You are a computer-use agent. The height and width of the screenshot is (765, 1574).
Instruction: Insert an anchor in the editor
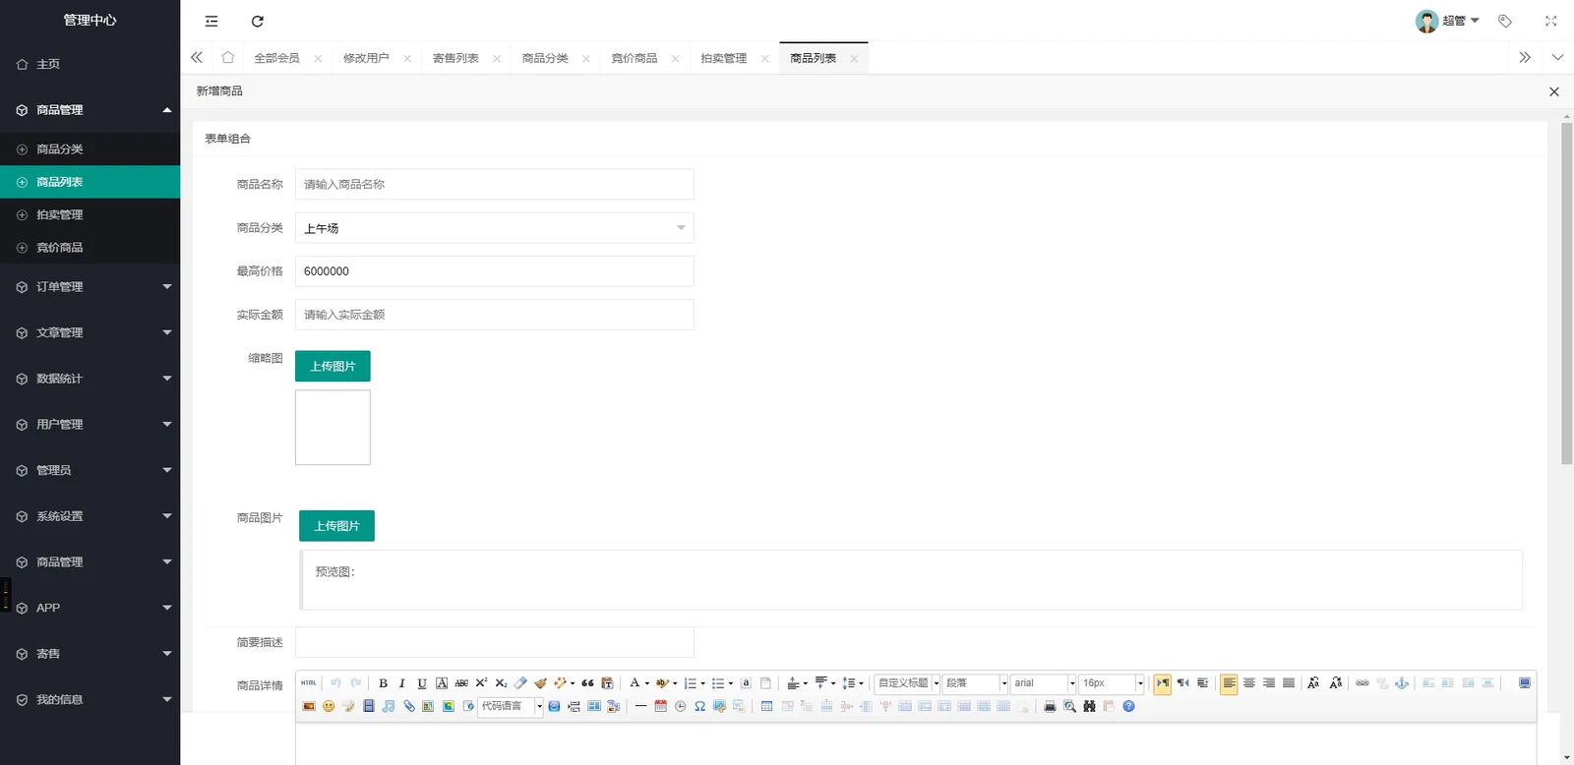click(x=1402, y=683)
